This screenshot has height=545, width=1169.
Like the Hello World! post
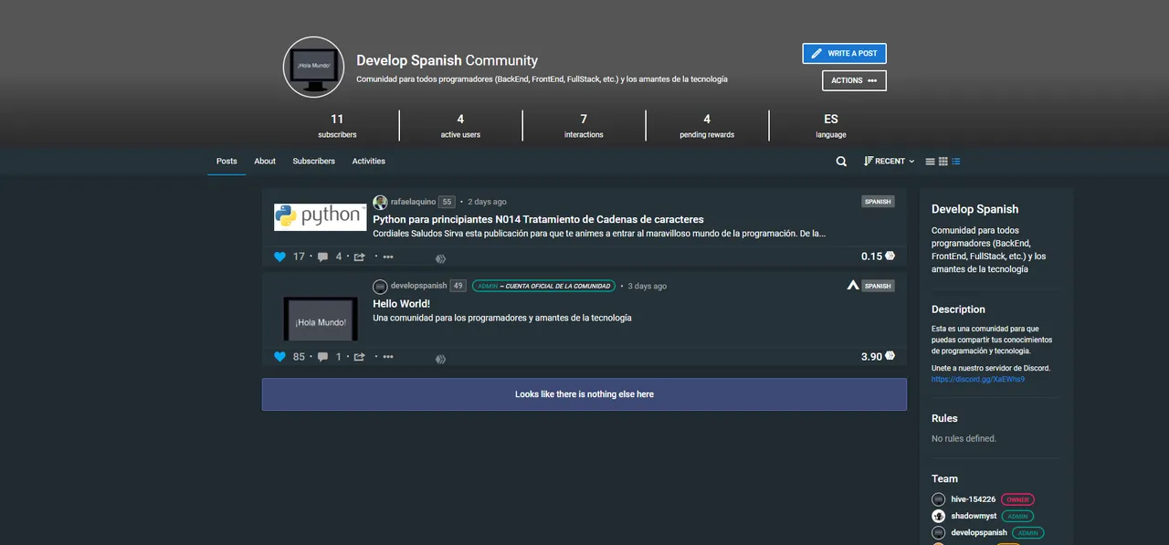pos(280,357)
